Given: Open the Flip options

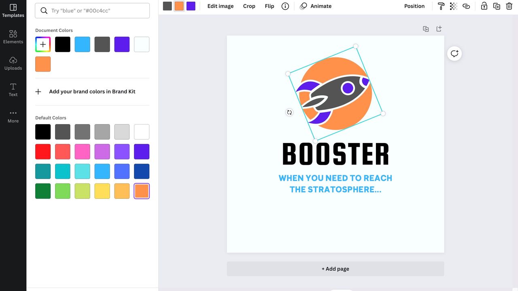Looking at the screenshot, I should pos(270,6).
